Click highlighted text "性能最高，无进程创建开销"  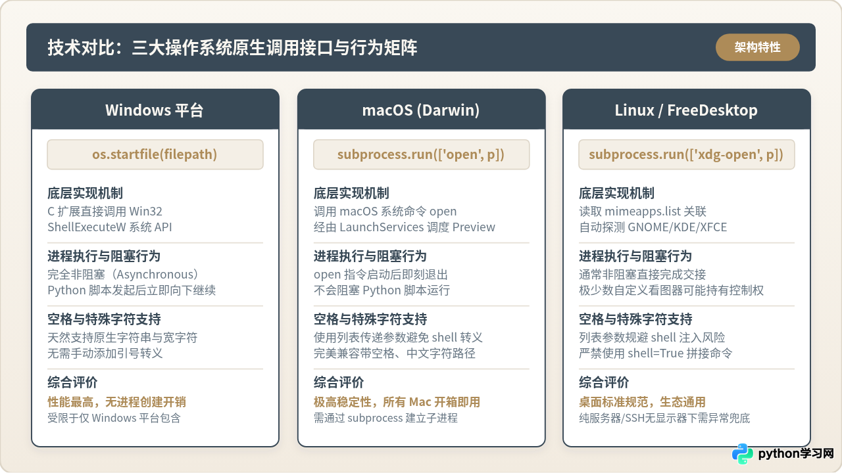click(x=116, y=401)
